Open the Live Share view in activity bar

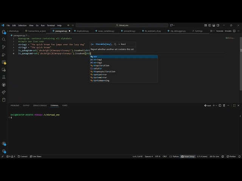coord(4,92)
